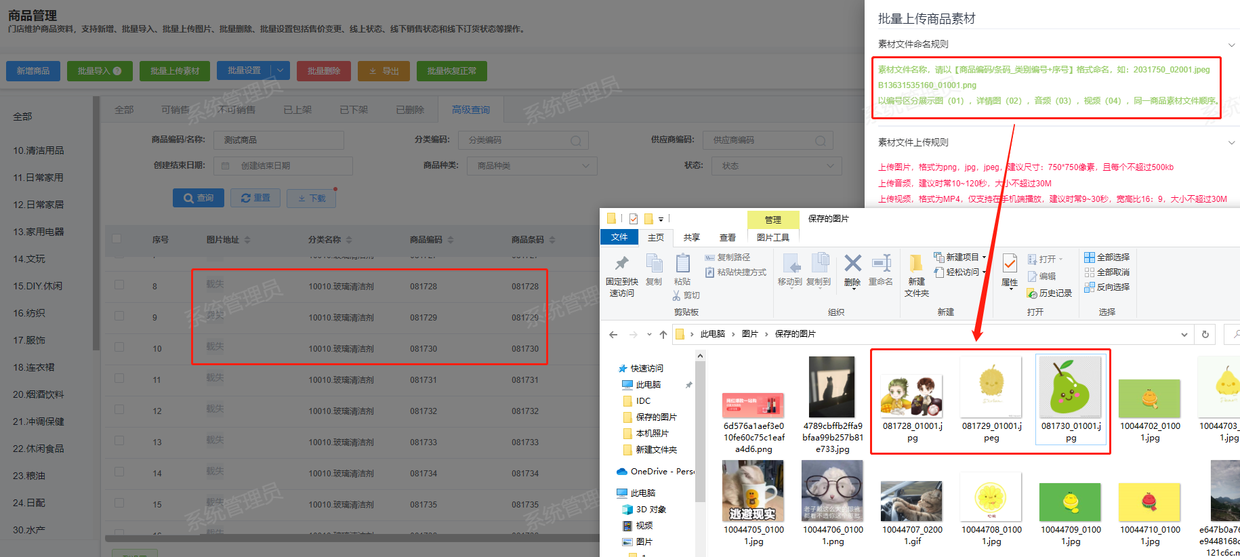Open recent locations dropdown beside forward arrow
This screenshot has width=1240, height=557.
tap(649, 334)
